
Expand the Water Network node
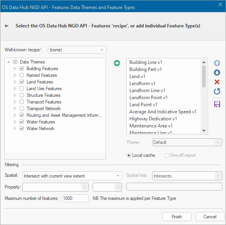click(x=15, y=129)
